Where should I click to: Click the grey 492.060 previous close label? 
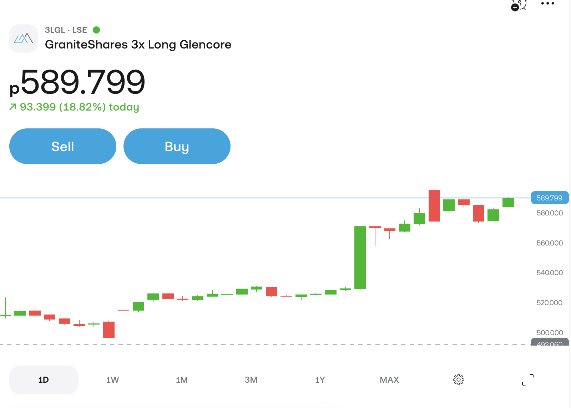550,343
